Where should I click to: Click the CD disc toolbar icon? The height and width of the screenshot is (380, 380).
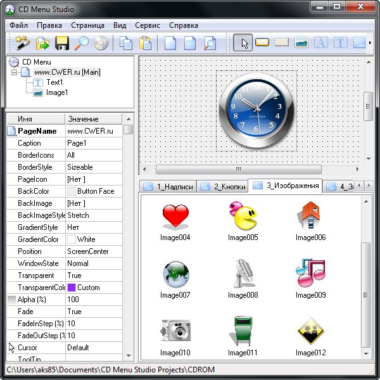(101, 43)
